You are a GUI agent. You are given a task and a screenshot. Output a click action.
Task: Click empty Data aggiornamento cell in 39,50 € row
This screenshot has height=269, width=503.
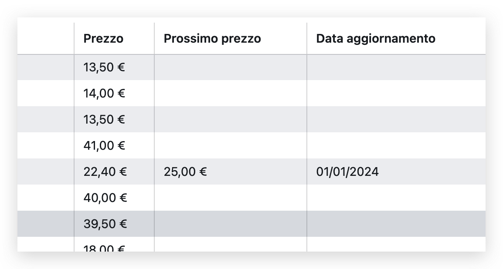pos(396,224)
